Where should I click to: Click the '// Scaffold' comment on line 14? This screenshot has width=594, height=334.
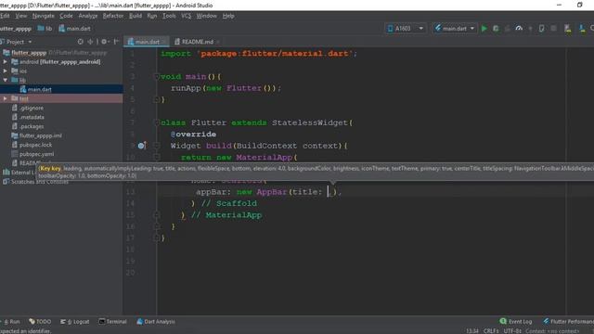coord(229,203)
